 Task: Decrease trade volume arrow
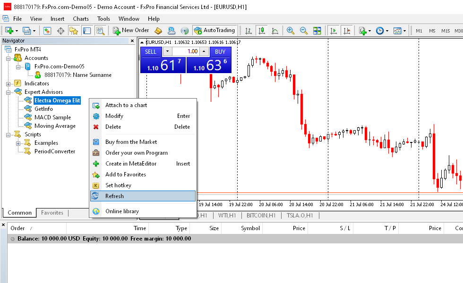click(167, 51)
